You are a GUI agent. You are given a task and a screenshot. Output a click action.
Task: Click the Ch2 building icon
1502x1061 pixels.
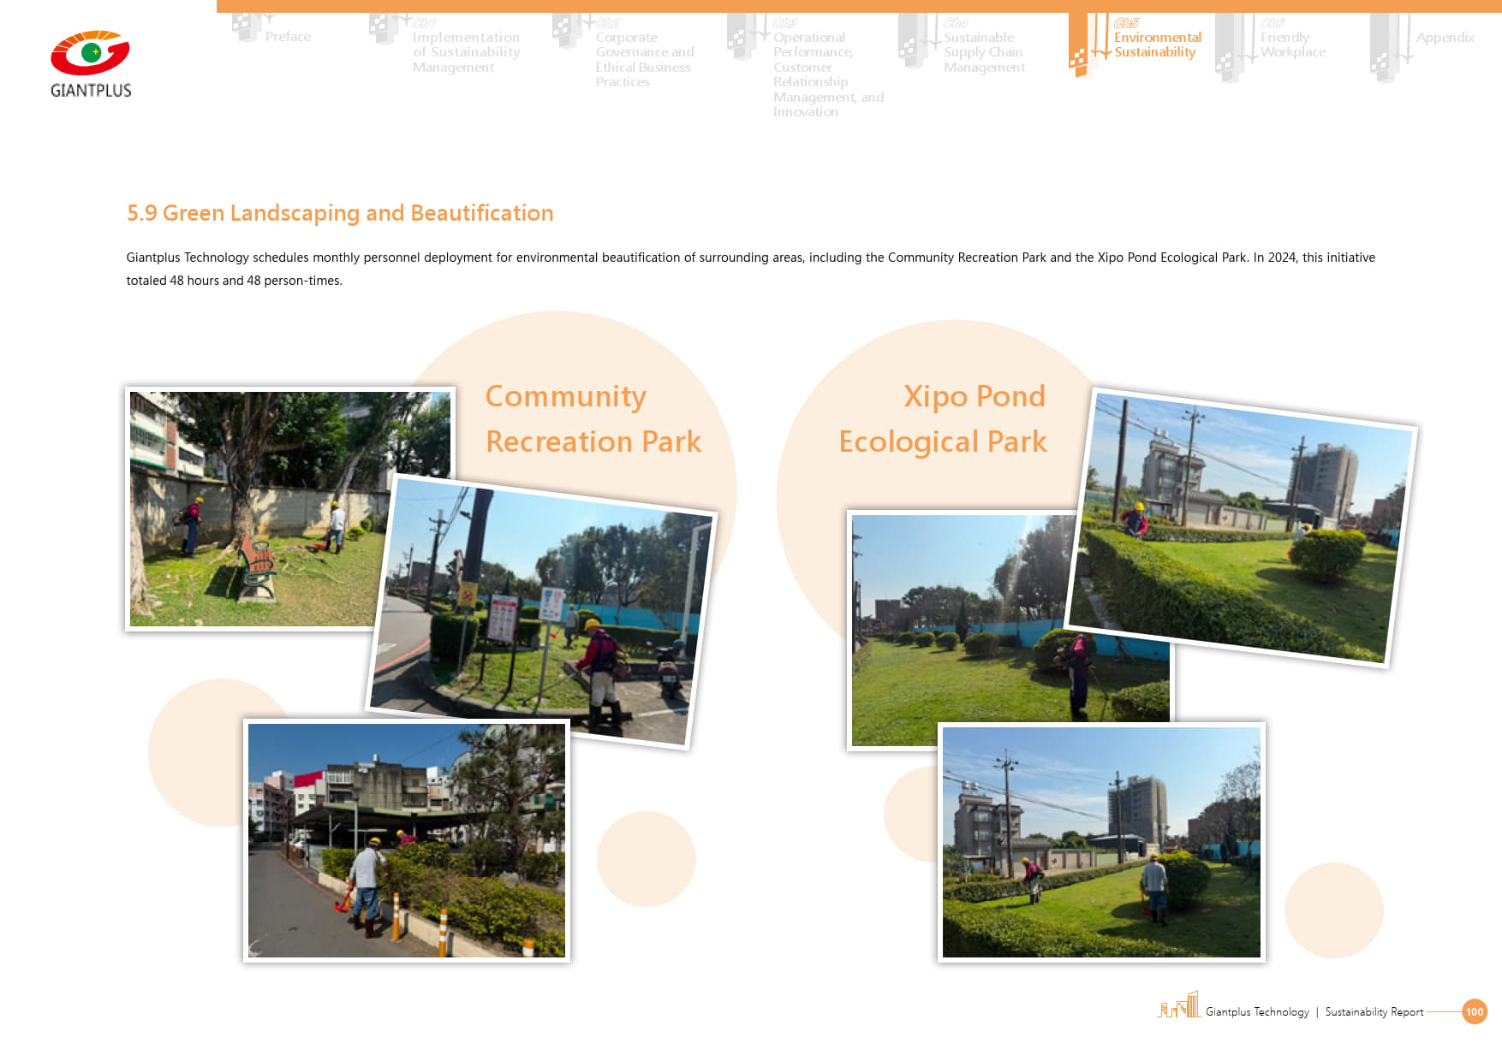click(567, 31)
